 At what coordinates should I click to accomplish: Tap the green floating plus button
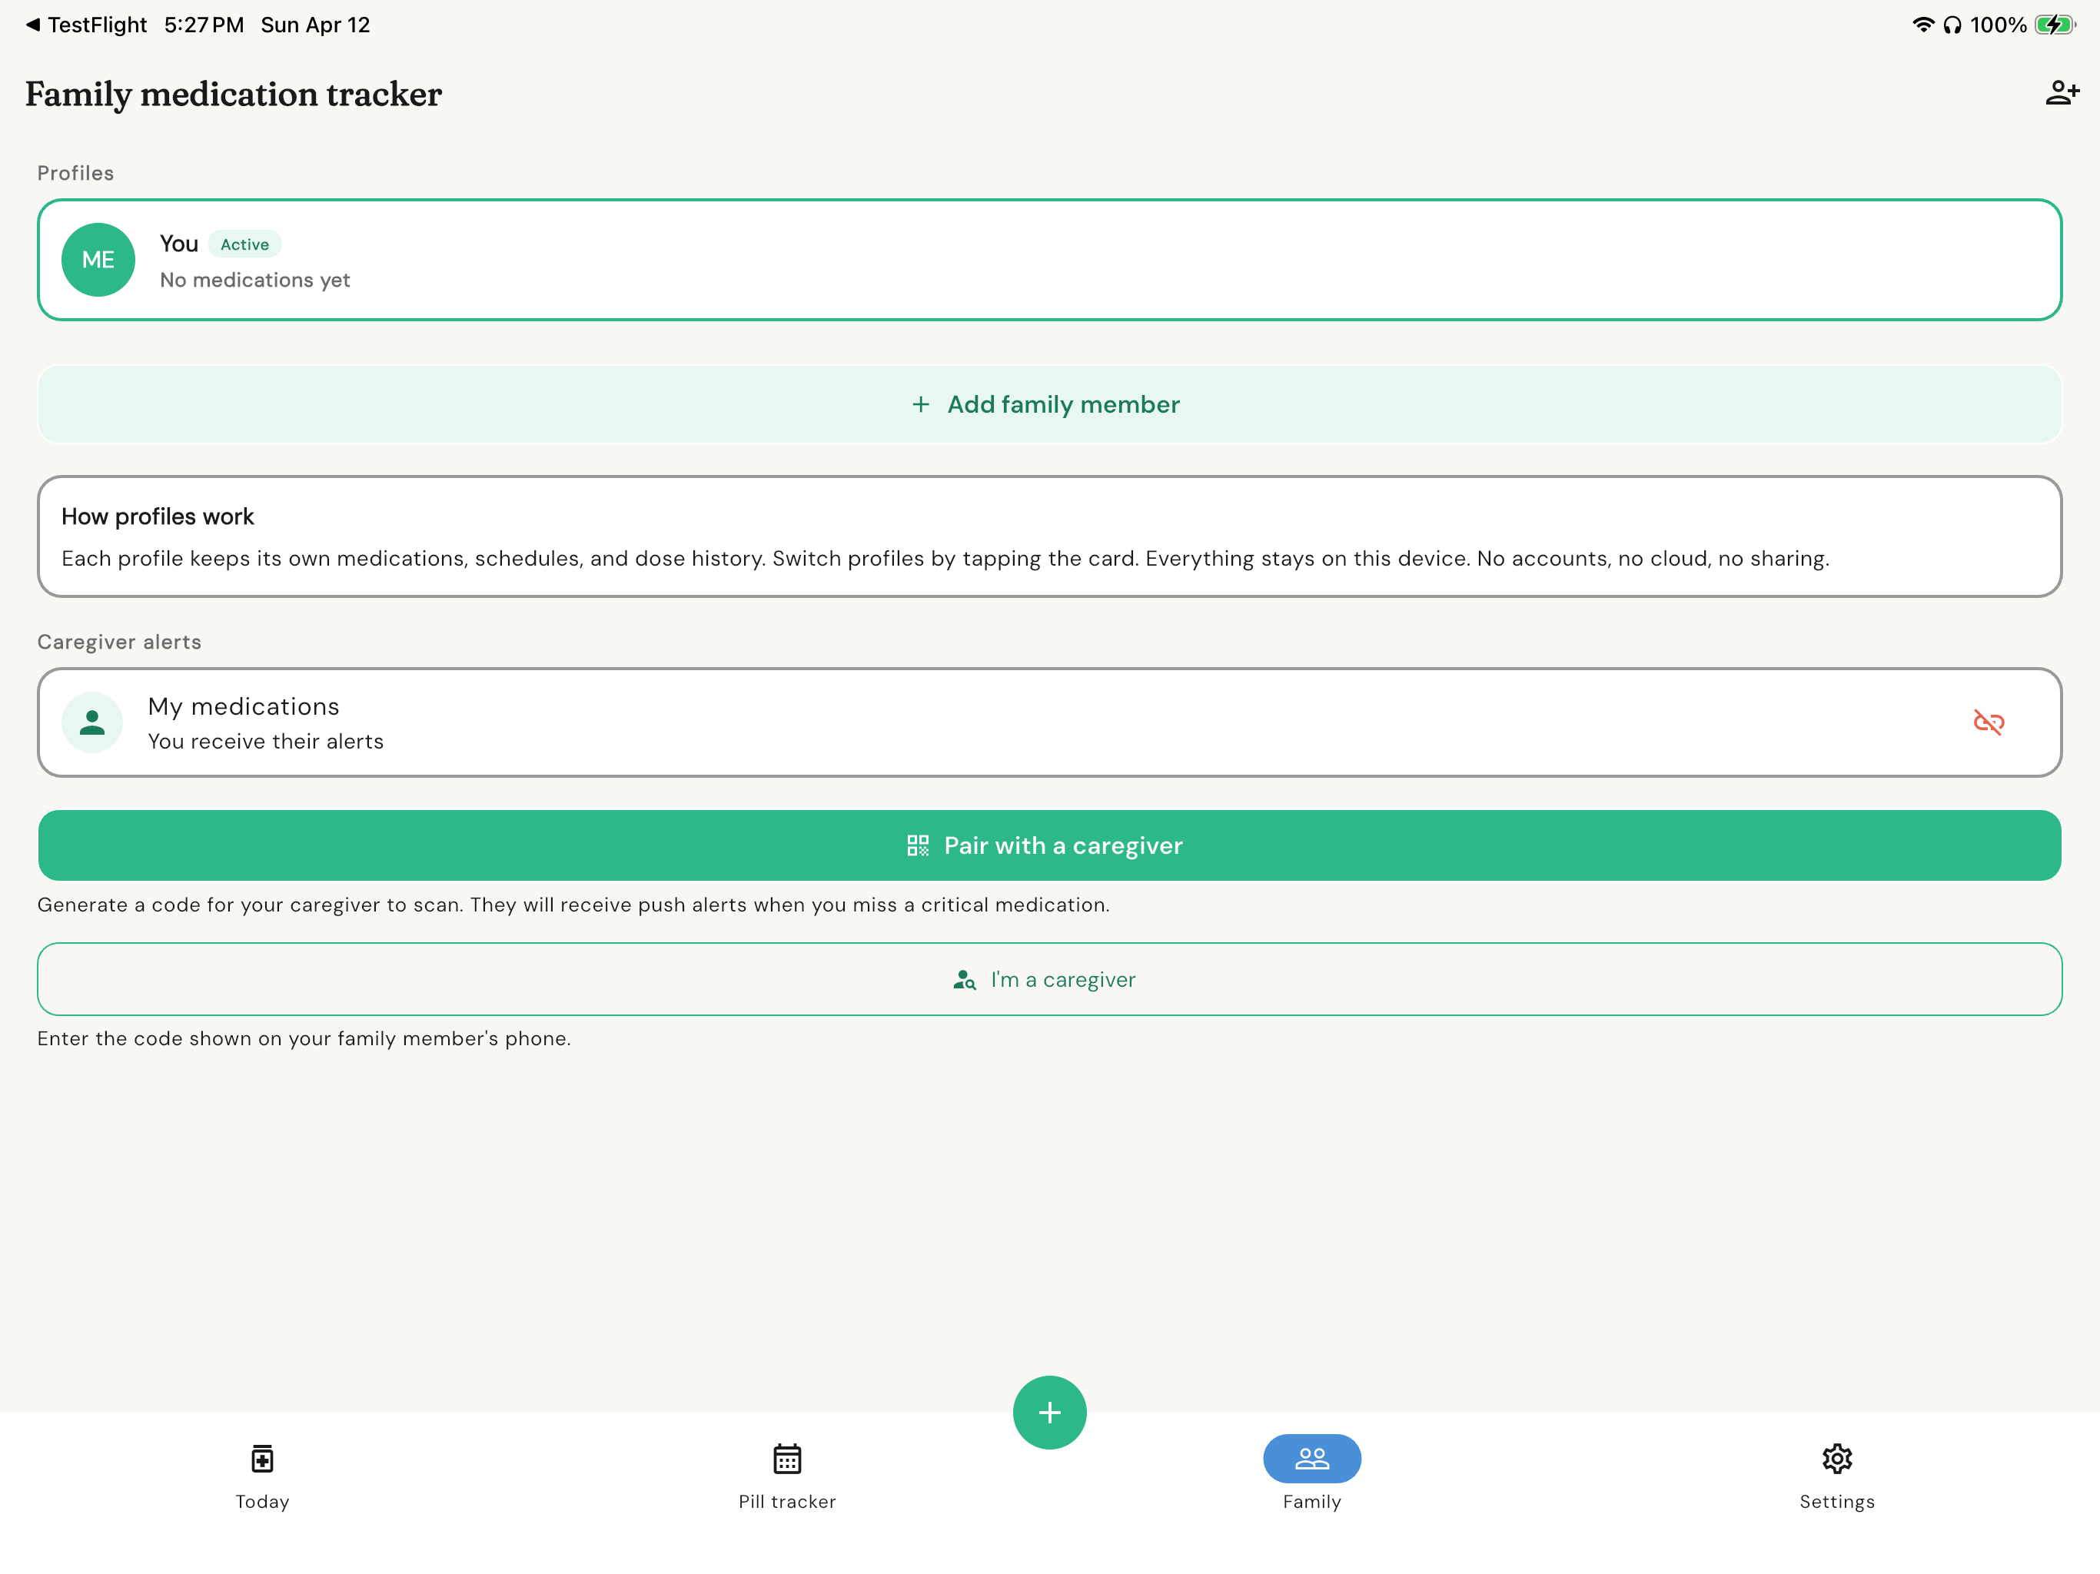click(1050, 1413)
